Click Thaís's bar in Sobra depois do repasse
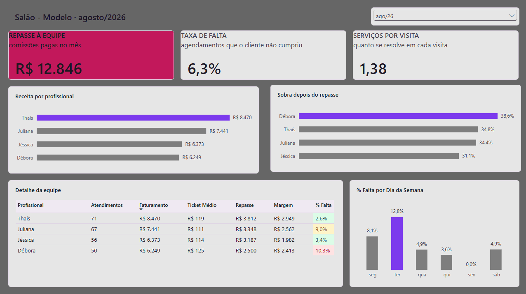Image resolution: width=526 pixels, height=294 pixels. pos(388,129)
